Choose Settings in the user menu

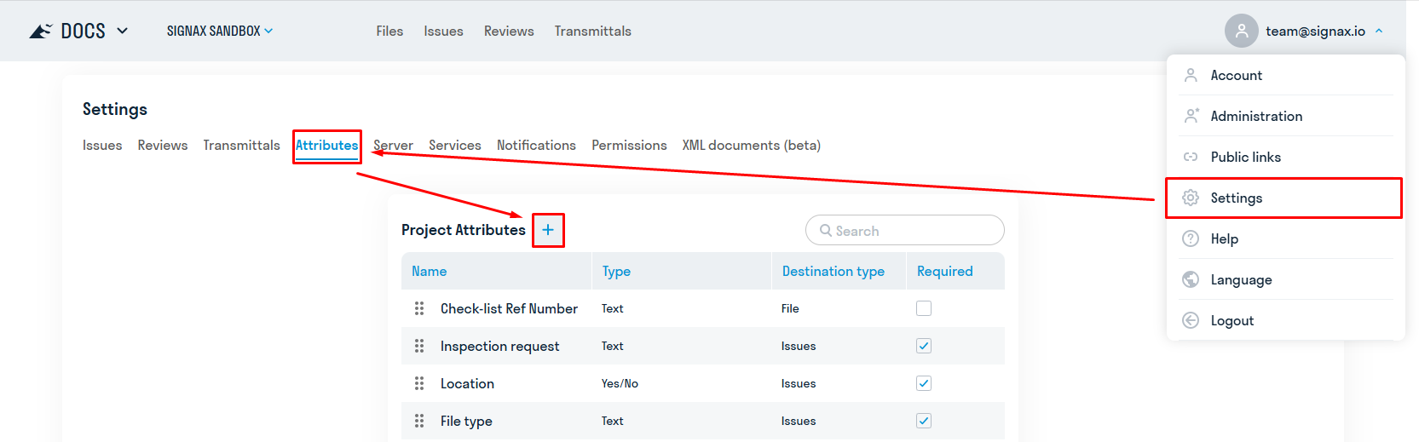(1285, 198)
